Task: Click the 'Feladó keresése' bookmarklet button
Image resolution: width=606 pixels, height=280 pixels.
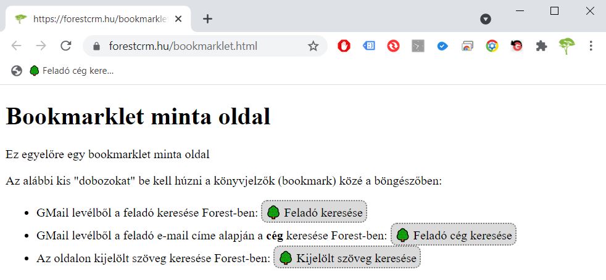Action: (x=315, y=212)
